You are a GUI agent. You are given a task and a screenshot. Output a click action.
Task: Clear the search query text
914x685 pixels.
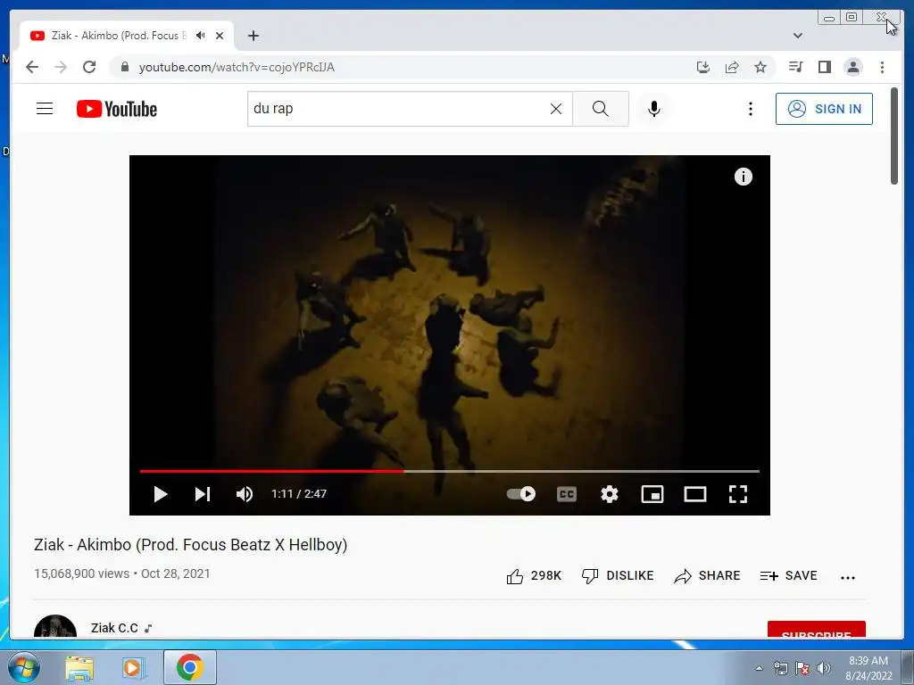click(556, 109)
